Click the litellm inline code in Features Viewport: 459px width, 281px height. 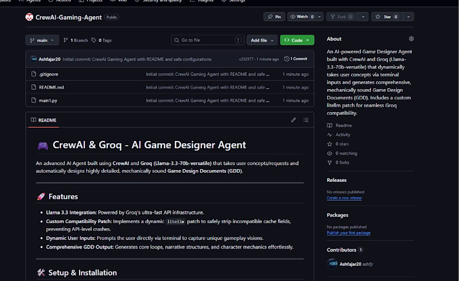click(176, 222)
